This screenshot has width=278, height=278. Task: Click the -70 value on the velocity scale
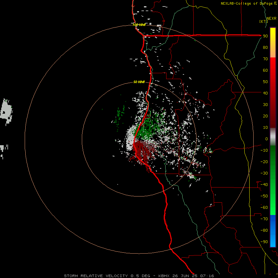[264, 219]
